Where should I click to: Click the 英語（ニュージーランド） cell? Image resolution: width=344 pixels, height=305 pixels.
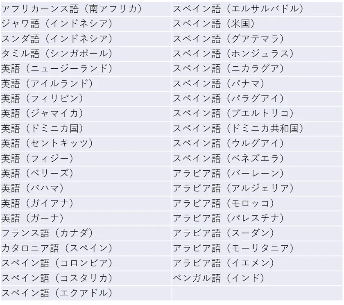(57, 69)
